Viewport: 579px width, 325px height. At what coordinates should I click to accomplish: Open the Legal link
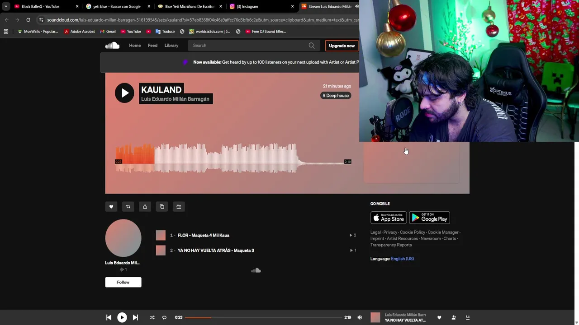point(375,232)
